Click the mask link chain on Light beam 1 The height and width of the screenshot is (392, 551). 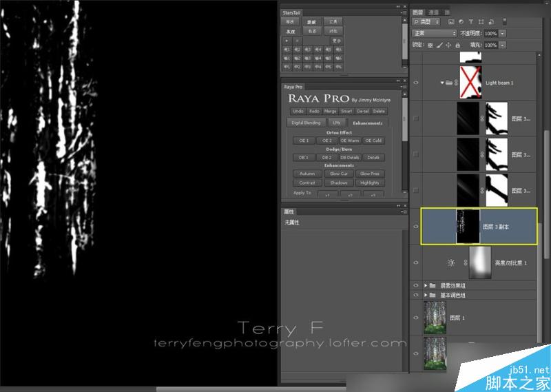pyautogui.click(x=456, y=83)
